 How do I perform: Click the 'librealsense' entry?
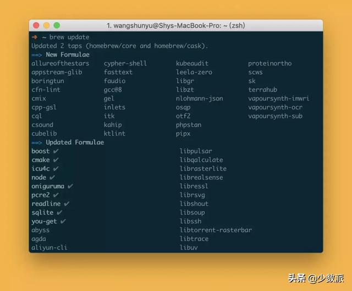tap(201, 177)
